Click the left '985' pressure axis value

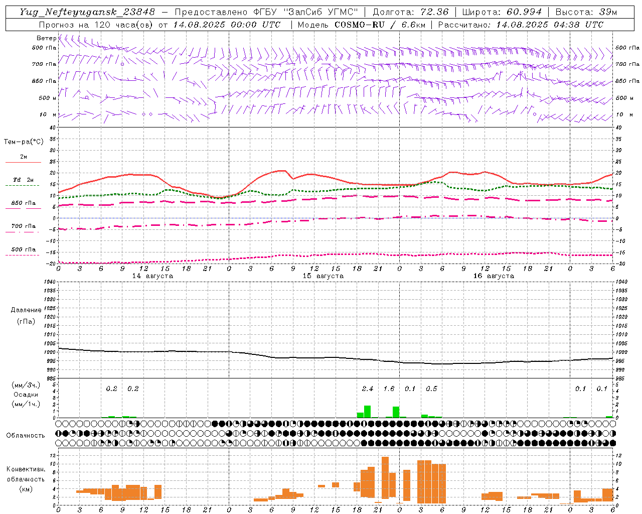(51, 378)
